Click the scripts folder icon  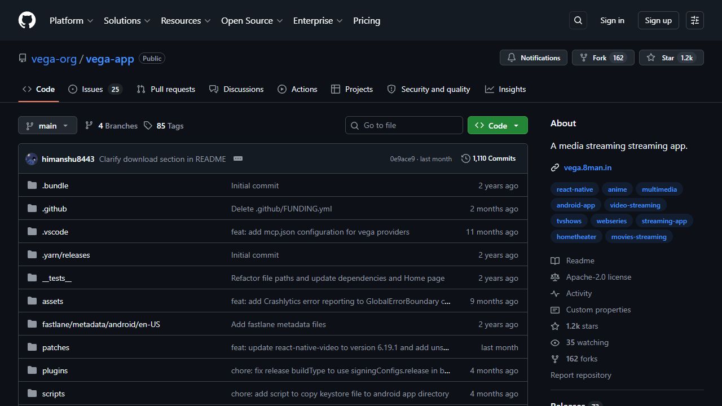[32, 394]
